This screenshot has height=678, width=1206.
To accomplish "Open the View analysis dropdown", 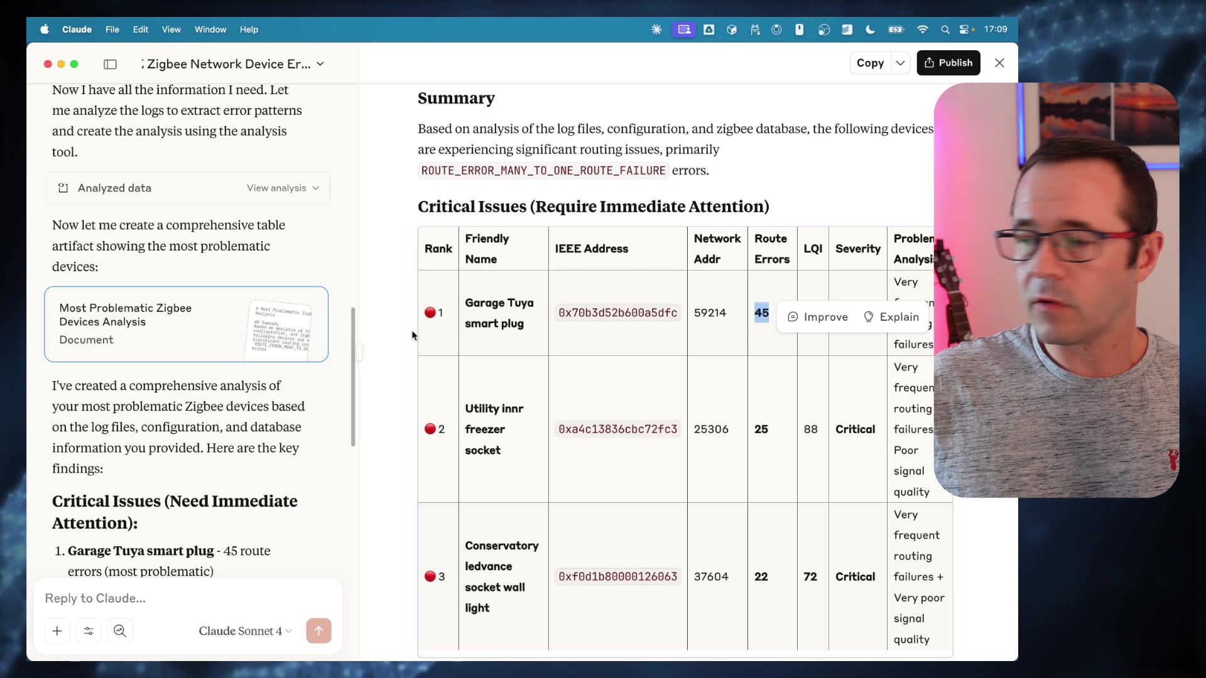I will (282, 188).
